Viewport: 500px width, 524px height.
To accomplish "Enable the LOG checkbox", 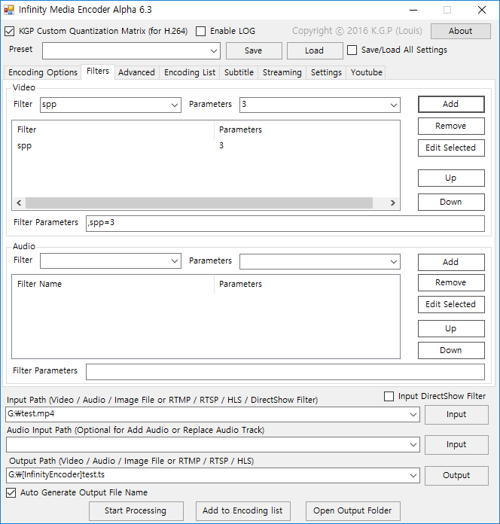I will tap(200, 31).
